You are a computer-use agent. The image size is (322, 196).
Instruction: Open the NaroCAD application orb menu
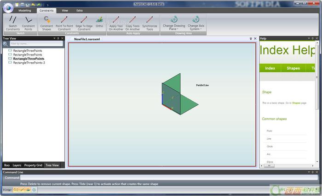pyautogui.click(x=8, y=8)
